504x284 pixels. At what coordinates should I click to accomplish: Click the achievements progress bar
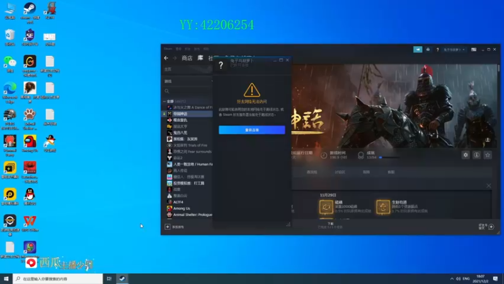point(389,157)
